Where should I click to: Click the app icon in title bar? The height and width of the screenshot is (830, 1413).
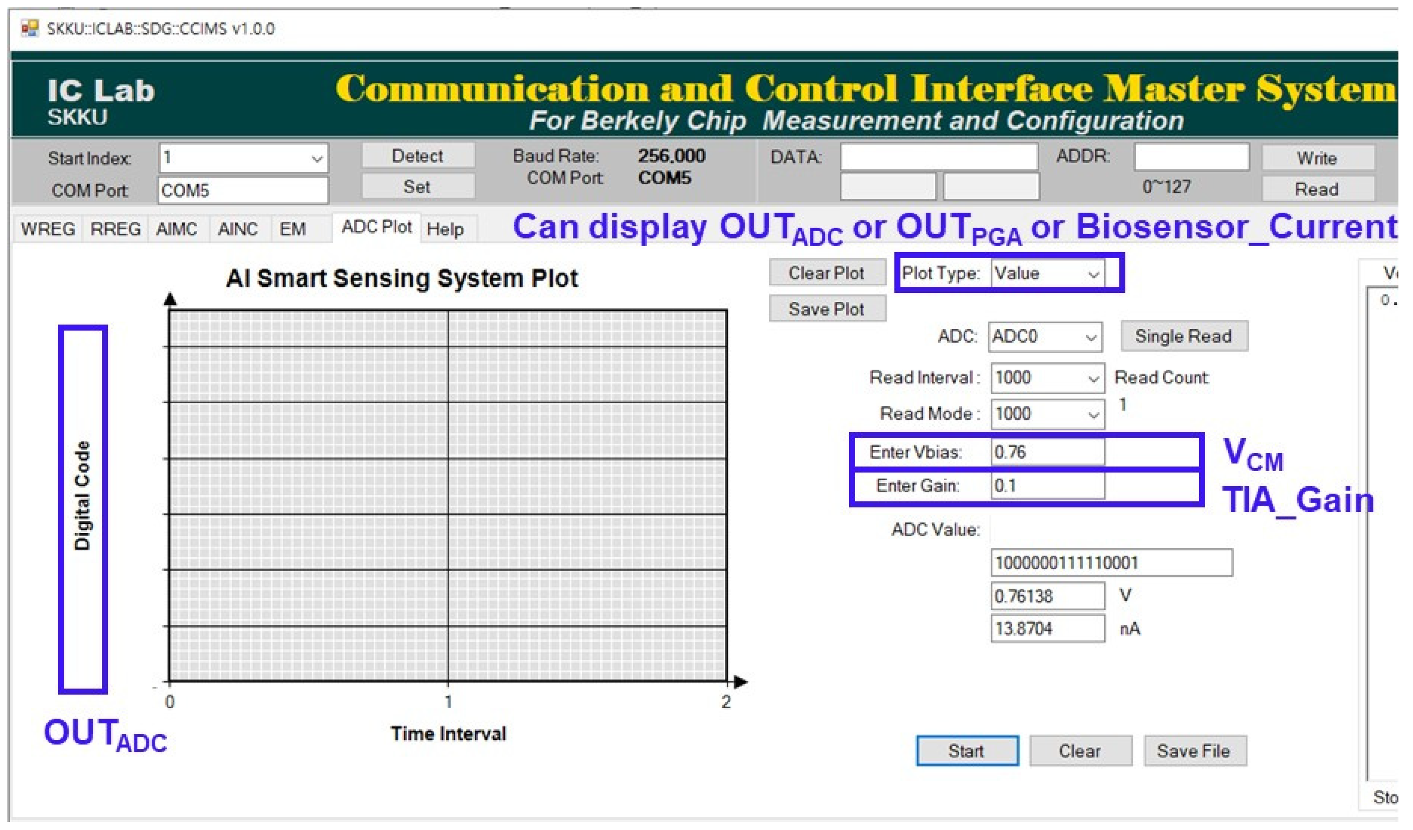(29, 28)
